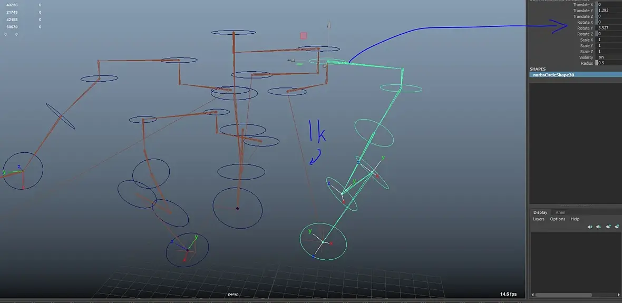Toggle the Visibility attribute value field
The width and height of the screenshot is (622, 303).
pos(608,57)
